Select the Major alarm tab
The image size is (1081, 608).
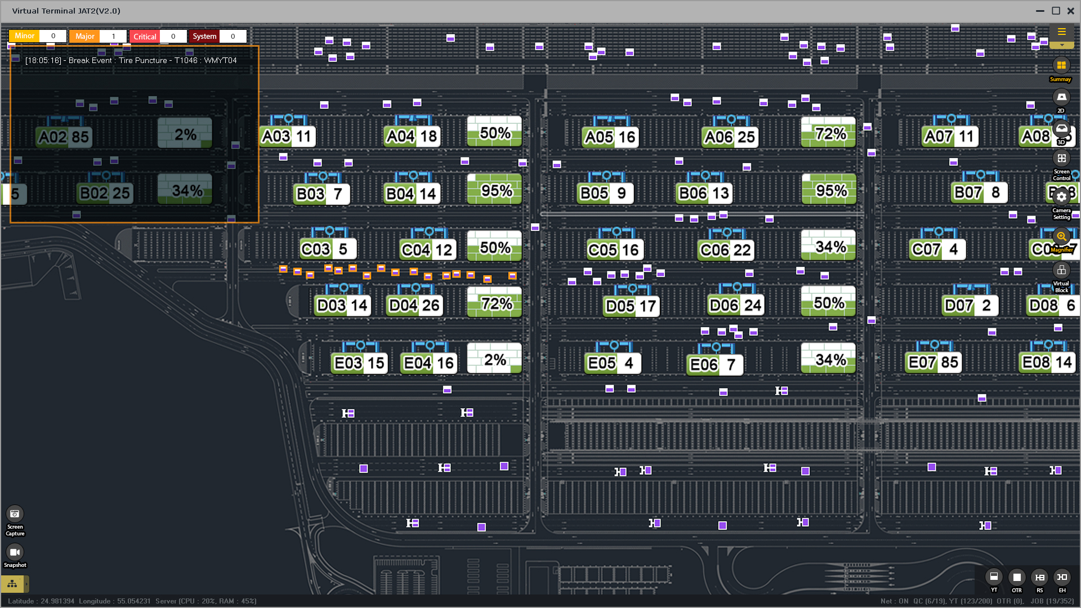pyautogui.click(x=85, y=37)
